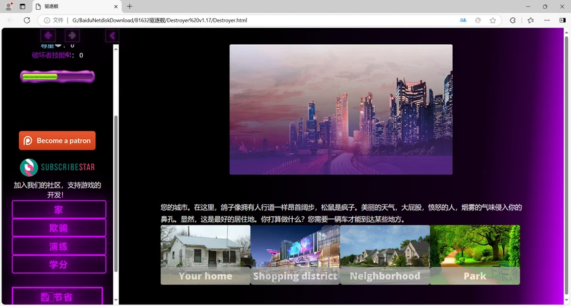Open the 学分 menu button
Image resolution: width=571 pixels, height=306 pixels.
coord(59,264)
